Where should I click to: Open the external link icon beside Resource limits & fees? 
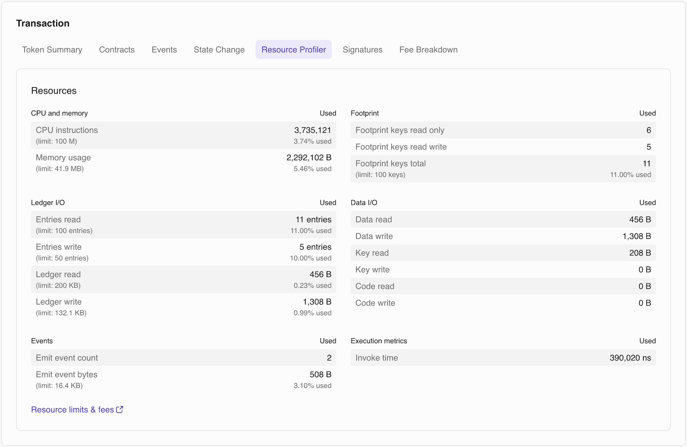[x=120, y=409]
